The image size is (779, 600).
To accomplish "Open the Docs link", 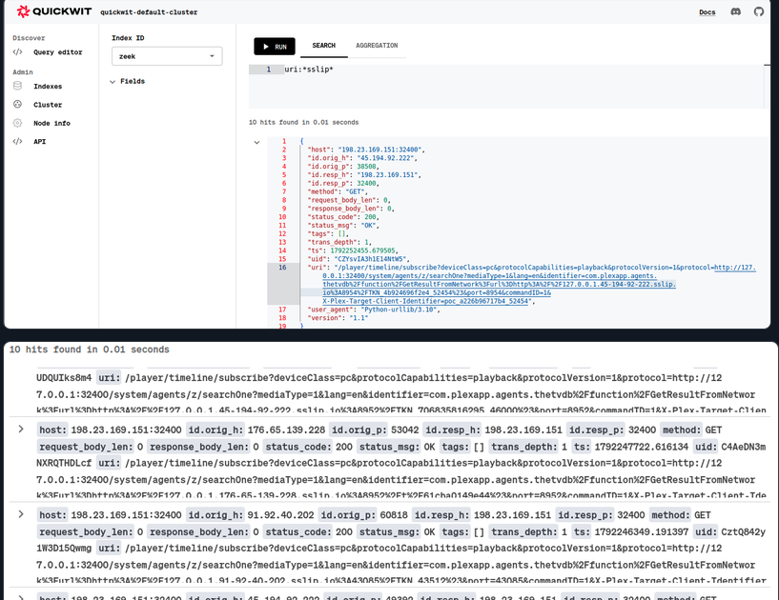I will click(707, 12).
